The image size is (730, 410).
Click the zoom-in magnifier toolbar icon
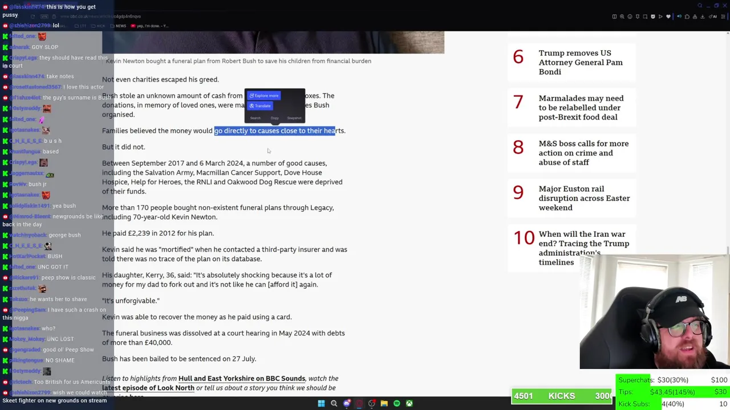tap(622, 17)
